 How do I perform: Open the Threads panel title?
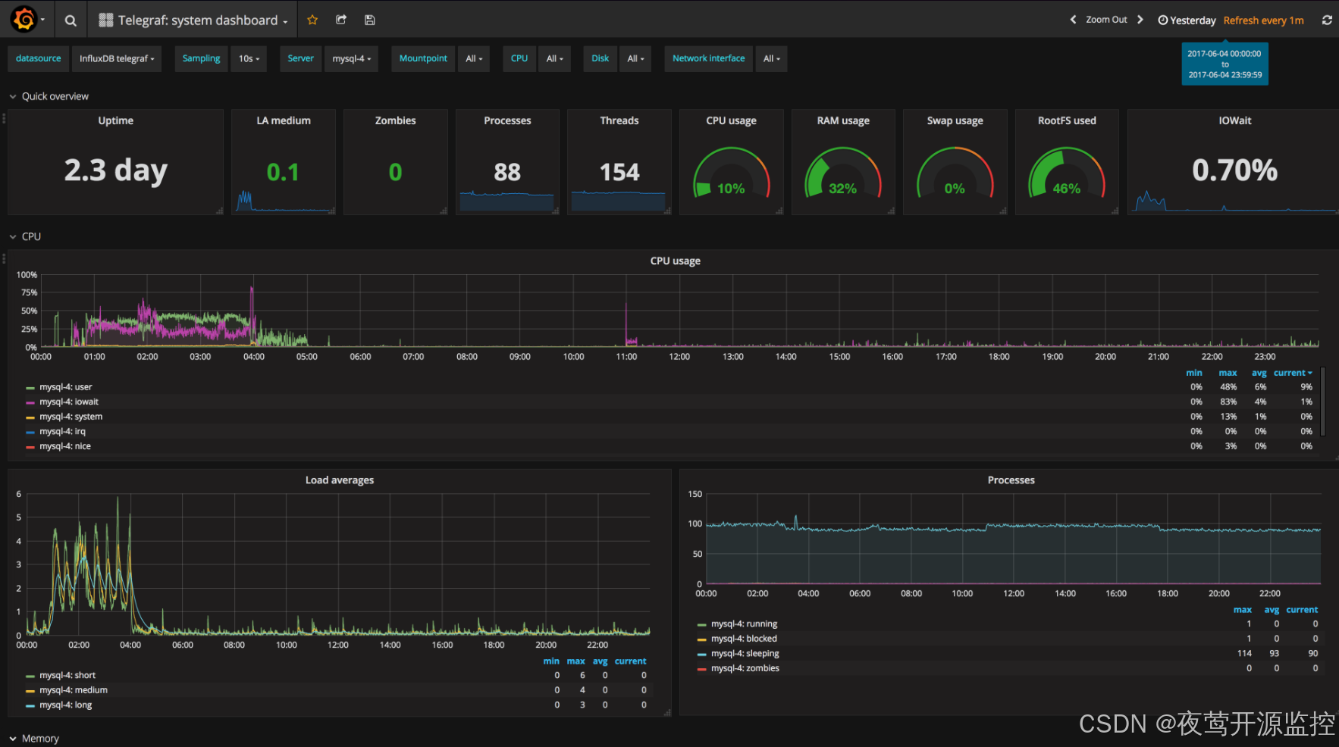619,120
